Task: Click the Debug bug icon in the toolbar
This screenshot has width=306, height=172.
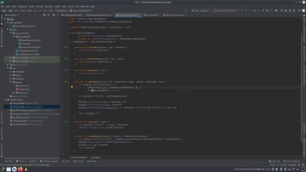Action: click(254, 11)
